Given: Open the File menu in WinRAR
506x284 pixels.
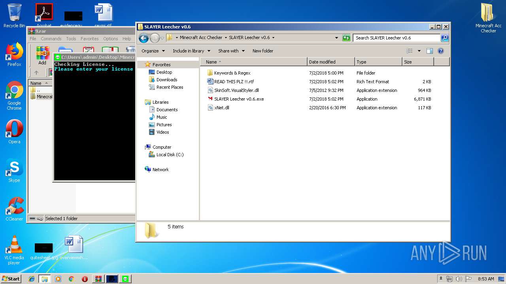Looking at the screenshot, I should (33, 39).
